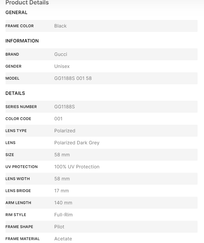Click the model value GG1188S 001 58
The image size is (204, 243).
pyautogui.click(x=73, y=78)
